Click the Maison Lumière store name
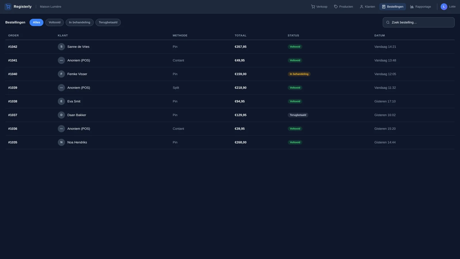 pos(51,7)
